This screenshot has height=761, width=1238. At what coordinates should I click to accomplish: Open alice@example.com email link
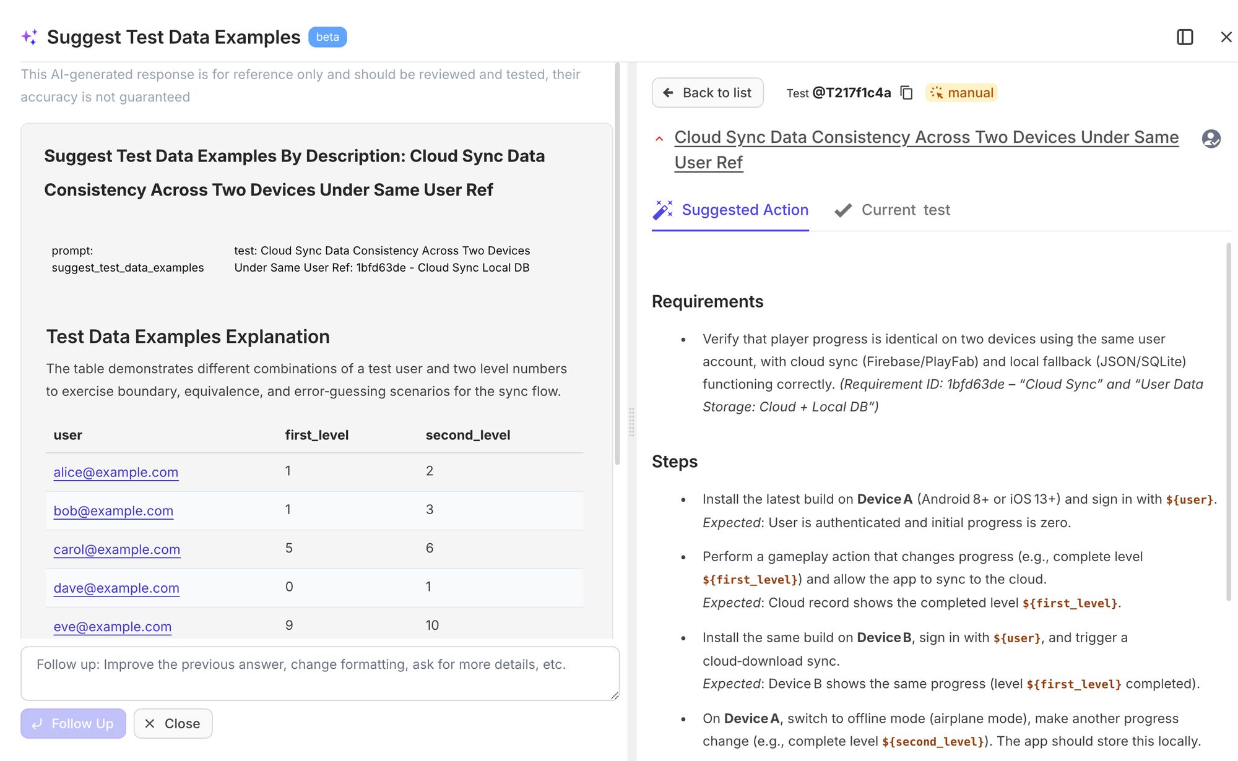click(116, 472)
